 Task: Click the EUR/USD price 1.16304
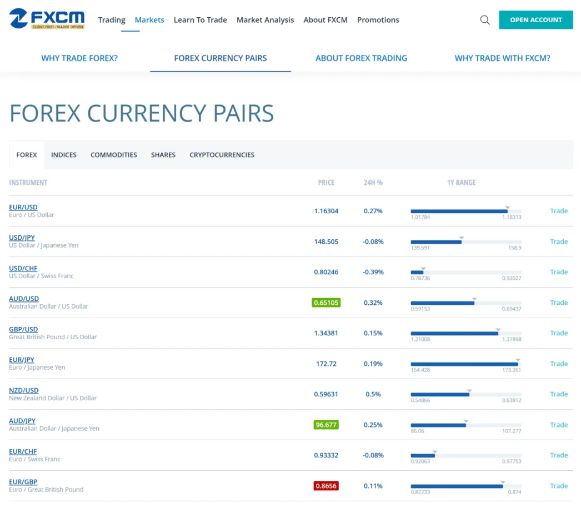(x=326, y=211)
